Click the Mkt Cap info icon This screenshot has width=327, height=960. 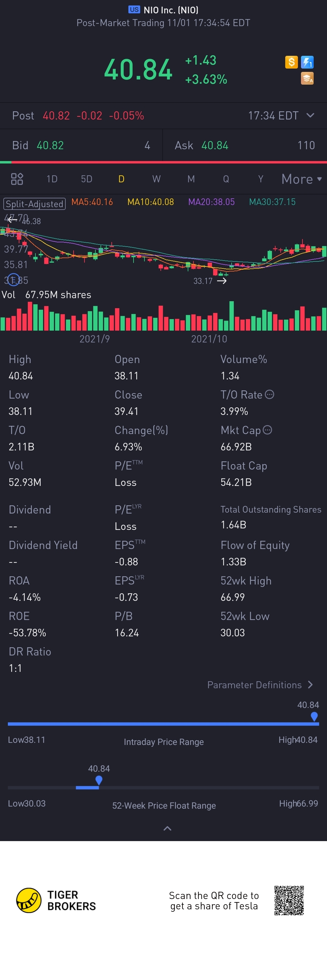point(267,430)
